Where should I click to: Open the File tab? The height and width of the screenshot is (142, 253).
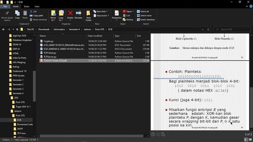[x=5, y=6]
